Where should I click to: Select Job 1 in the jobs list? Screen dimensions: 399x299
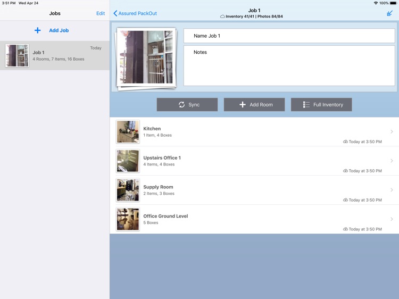click(x=55, y=55)
